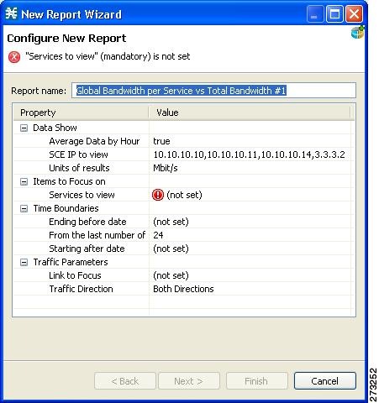Click the application icon in the title bar
The width and height of the screenshot is (379, 403).
click(x=12, y=13)
